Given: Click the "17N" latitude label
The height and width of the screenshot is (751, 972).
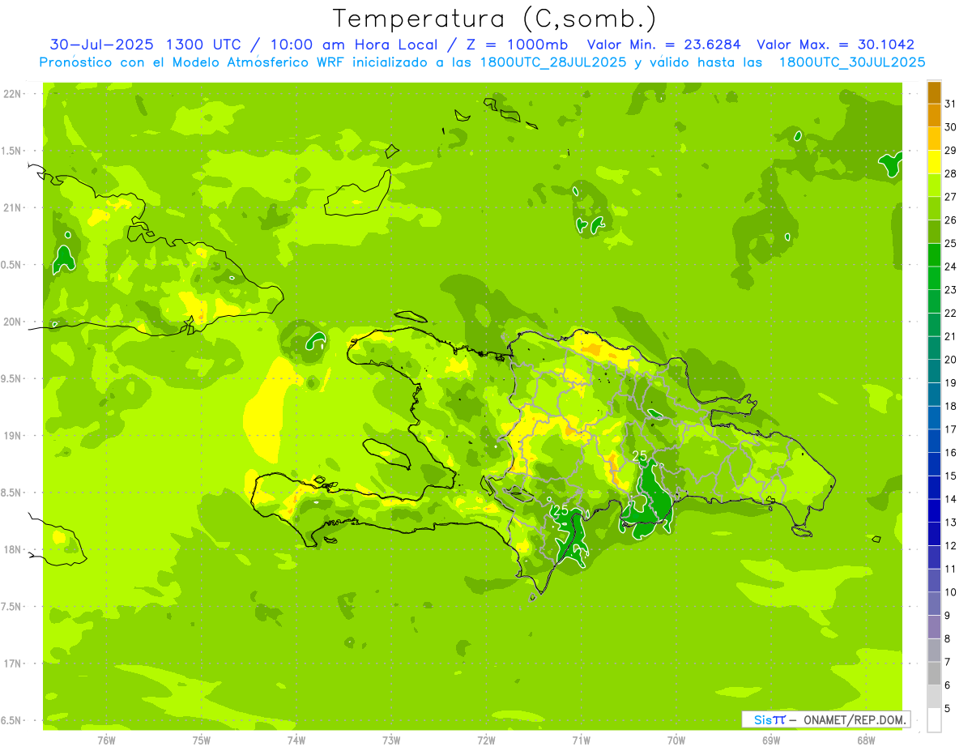Looking at the screenshot, I should coord(12,664).
